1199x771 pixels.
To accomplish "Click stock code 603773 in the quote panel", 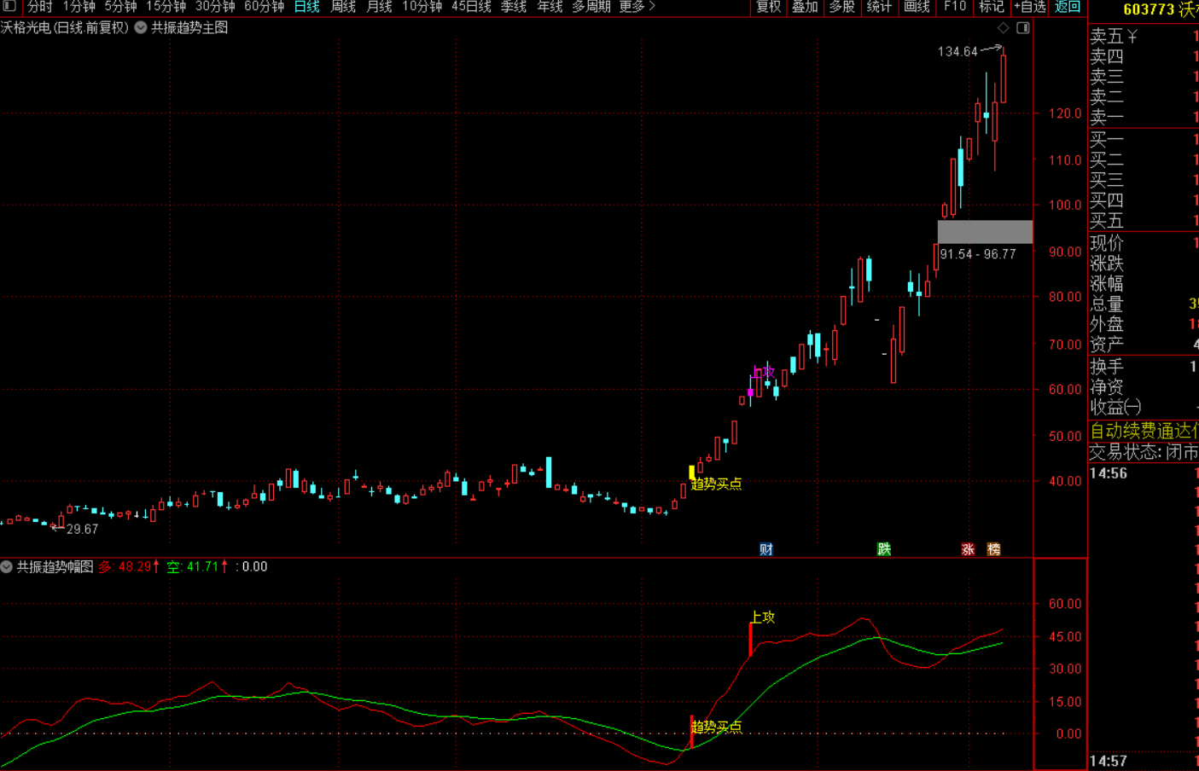I will coord(1149,9).
